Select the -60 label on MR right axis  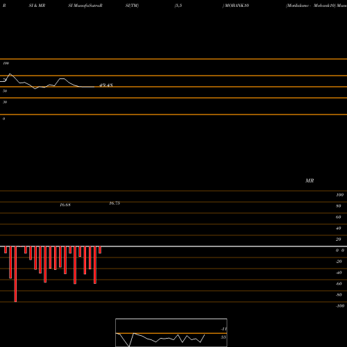pyautogui.click(x=339, y=284)
